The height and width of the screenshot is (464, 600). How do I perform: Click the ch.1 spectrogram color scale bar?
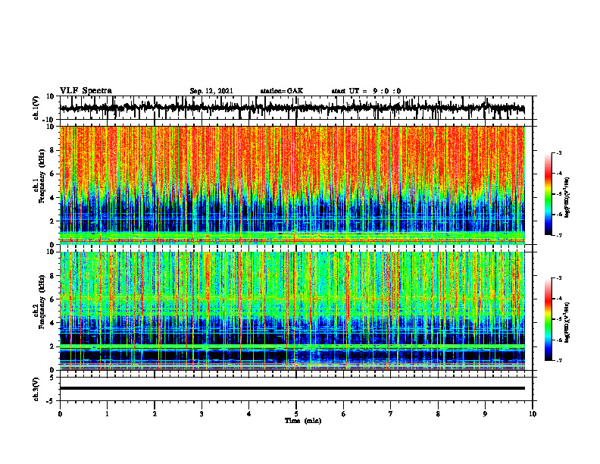[548, 194]
